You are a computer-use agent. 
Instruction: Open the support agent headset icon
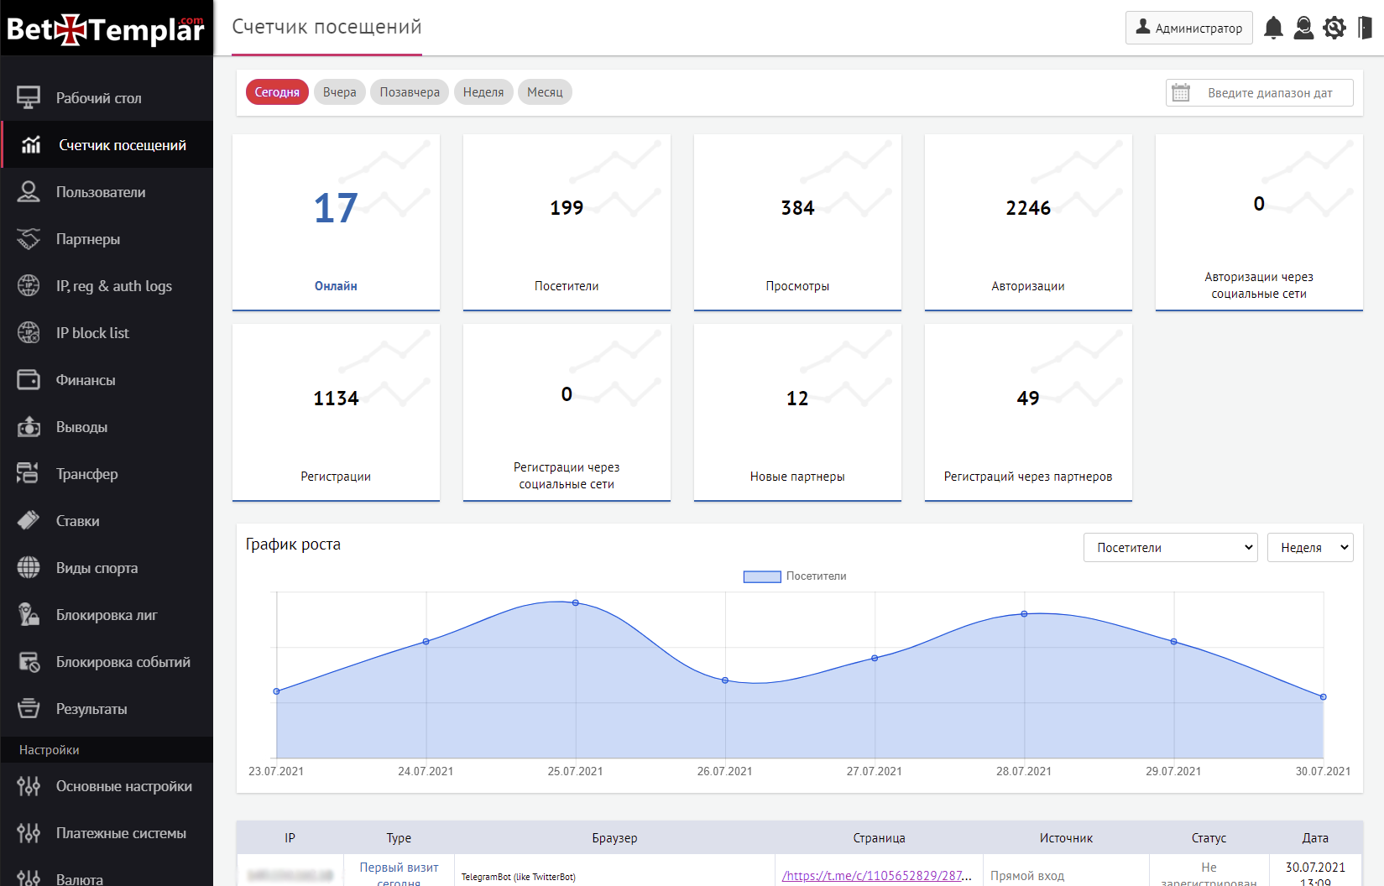[1303, 28]
